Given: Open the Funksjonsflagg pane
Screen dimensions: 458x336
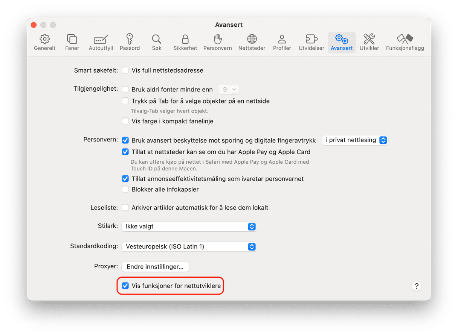Looking at the screenshot, I should 405,42.
